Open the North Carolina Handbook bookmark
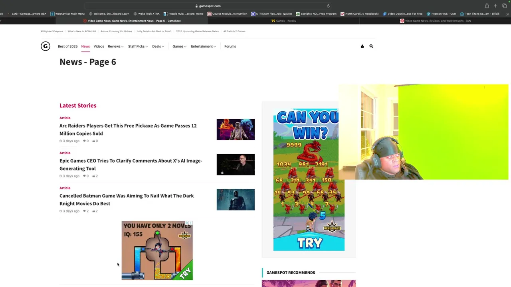 (x=359, y=14)
